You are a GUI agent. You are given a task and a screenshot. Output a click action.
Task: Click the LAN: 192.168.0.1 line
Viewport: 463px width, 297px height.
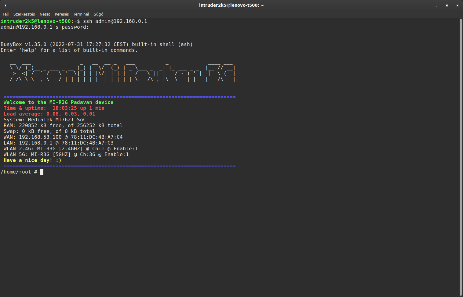tap(59, 143)
